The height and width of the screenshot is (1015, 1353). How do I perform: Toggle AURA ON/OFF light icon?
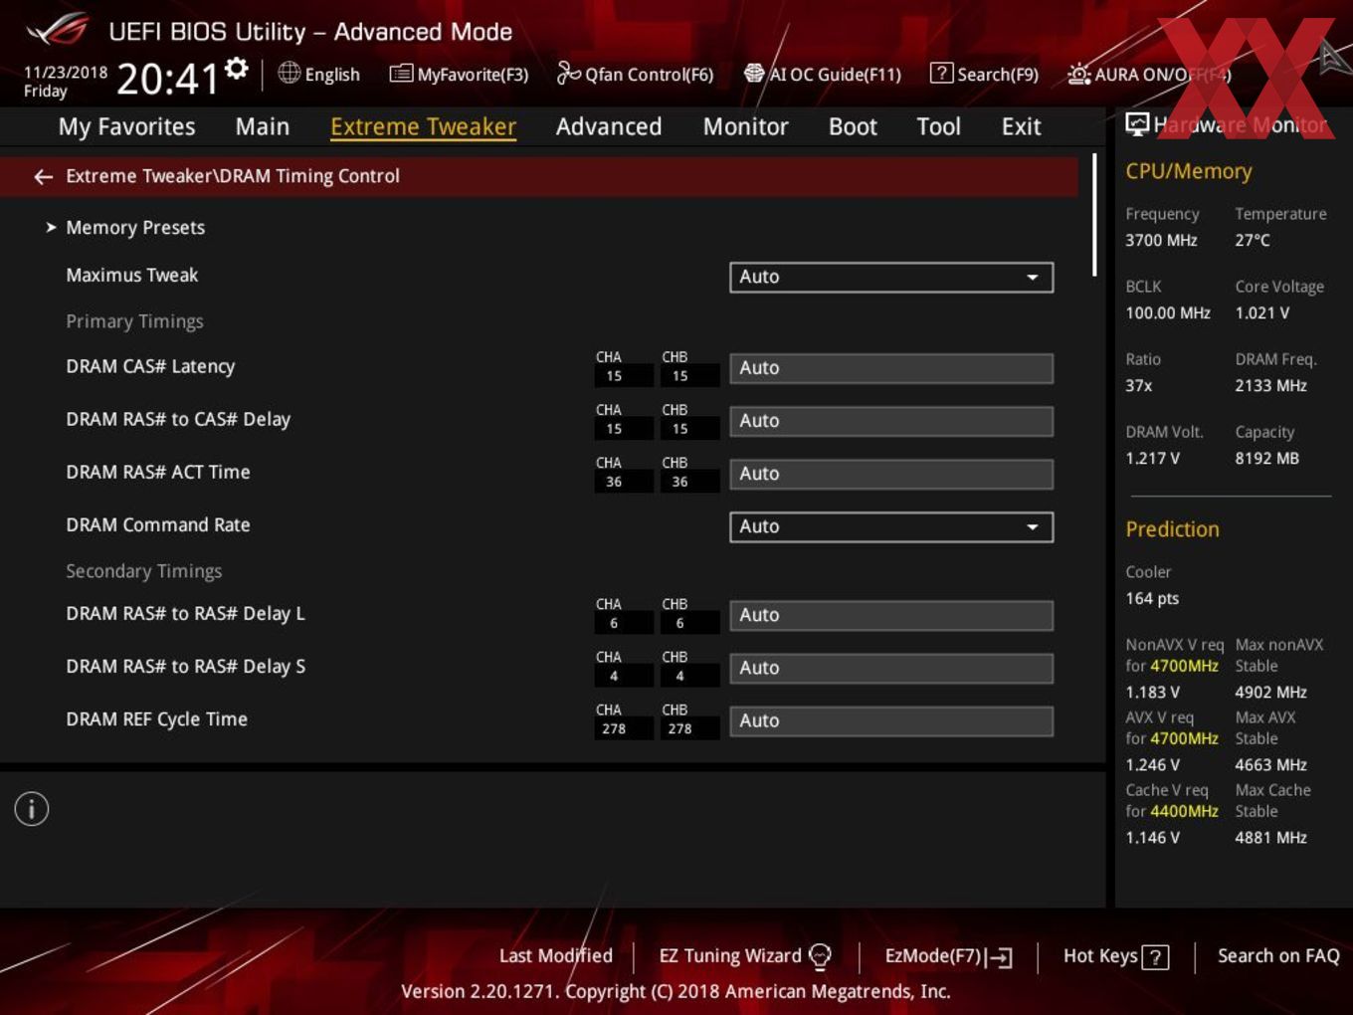(1078, 74)
